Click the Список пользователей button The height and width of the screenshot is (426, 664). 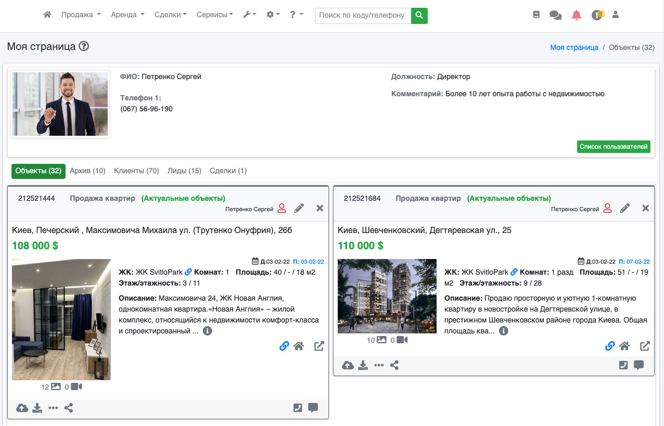point(614,147)
